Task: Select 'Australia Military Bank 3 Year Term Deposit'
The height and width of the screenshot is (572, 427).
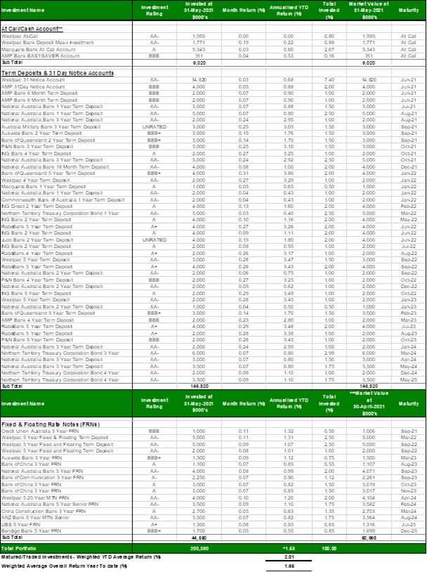Action: (x=51, y=127)
